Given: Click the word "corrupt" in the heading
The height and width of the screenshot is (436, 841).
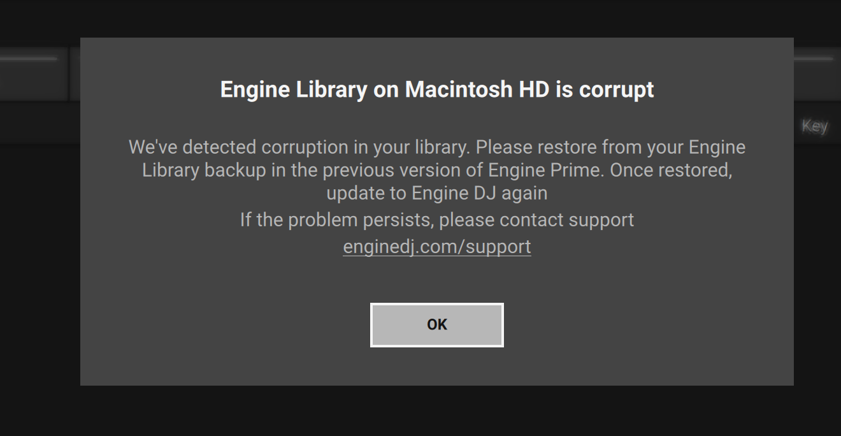Looking at the screenshot, I should [x=616, y=90].
